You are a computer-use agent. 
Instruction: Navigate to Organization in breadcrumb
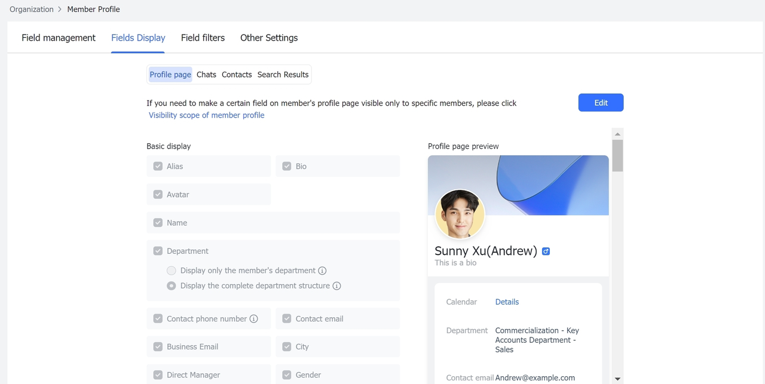[x=32, y=10]
